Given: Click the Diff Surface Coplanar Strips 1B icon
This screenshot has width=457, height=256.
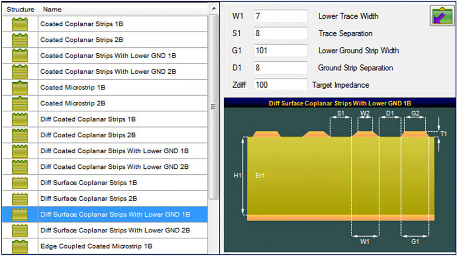Looking at the screenshot, I should (x=20, y=183).
